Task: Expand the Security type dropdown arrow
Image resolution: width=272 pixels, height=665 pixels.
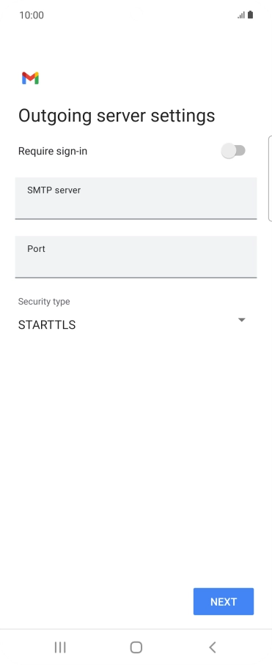Action: [x=241, y=320]
